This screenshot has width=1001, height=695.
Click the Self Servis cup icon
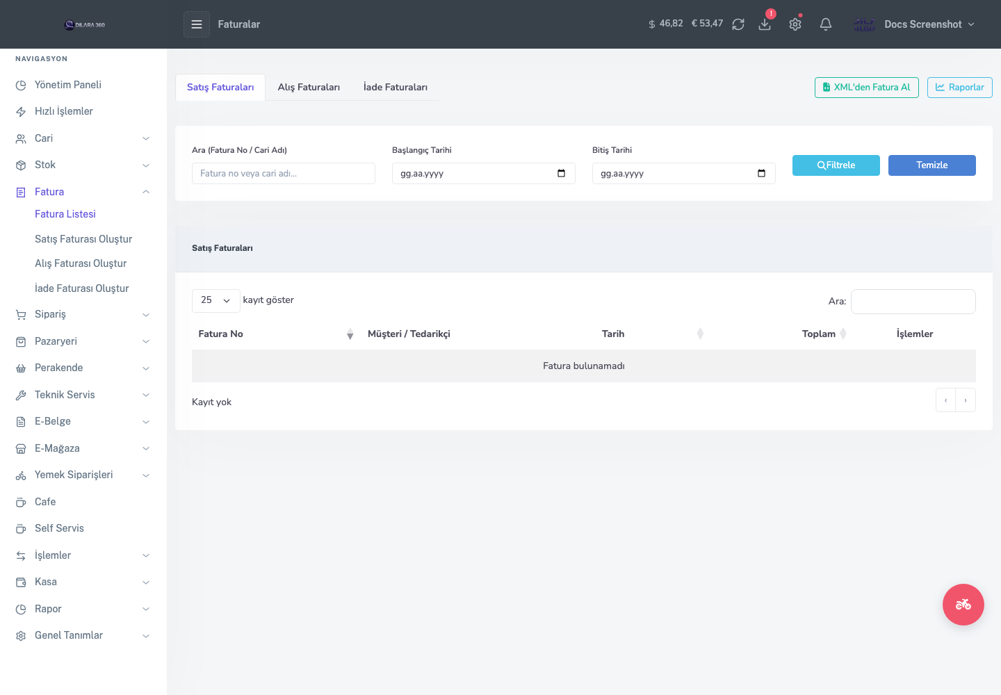[x=21, y=529]
